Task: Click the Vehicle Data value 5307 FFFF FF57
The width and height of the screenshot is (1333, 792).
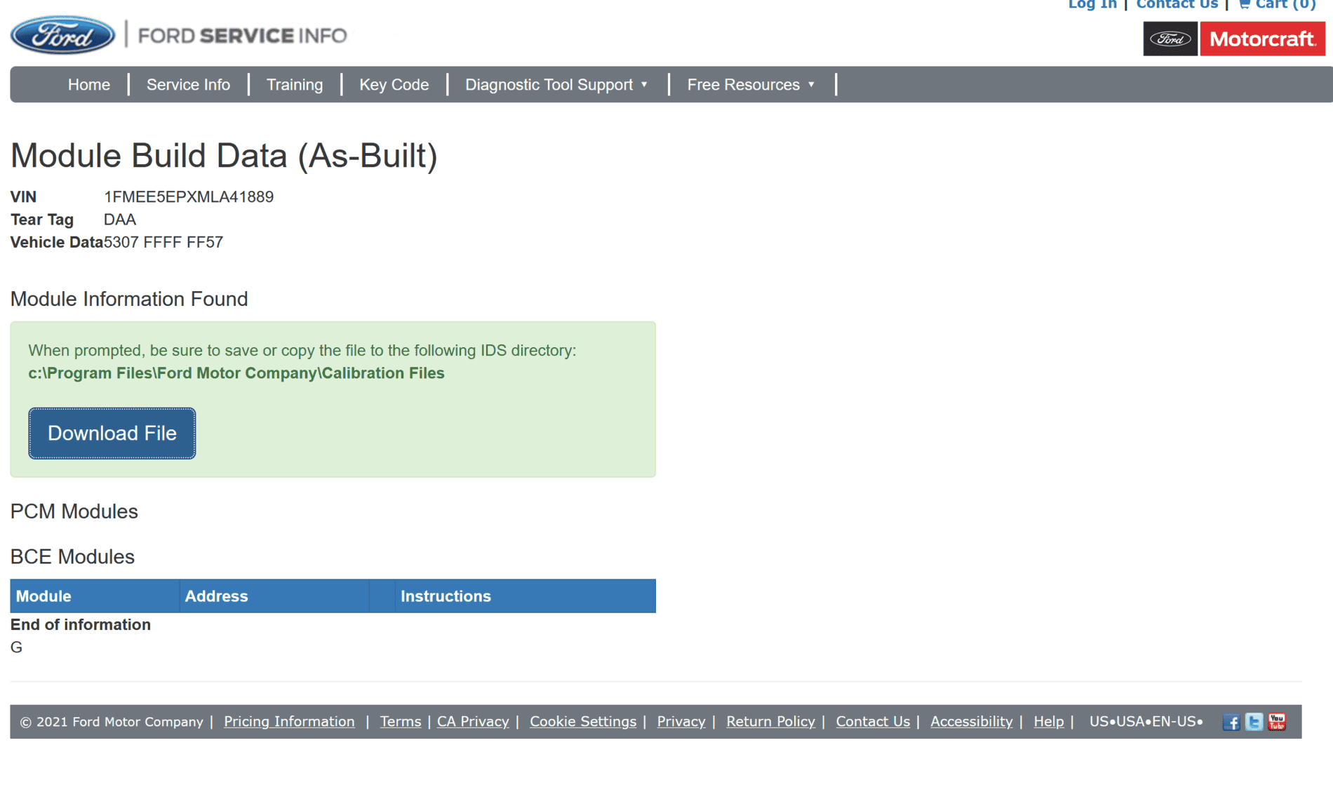Action: pyautogui.click(x=163, y=242)
